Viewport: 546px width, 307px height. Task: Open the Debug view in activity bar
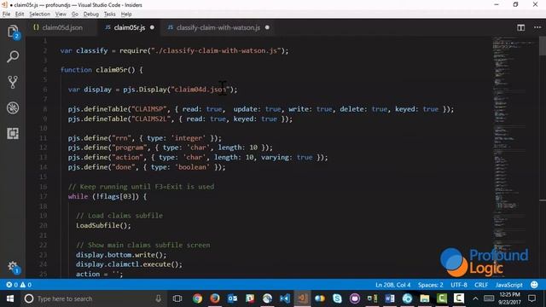pos(13,108)
